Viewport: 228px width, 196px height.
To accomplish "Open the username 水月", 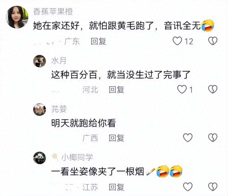I will 59,61.
